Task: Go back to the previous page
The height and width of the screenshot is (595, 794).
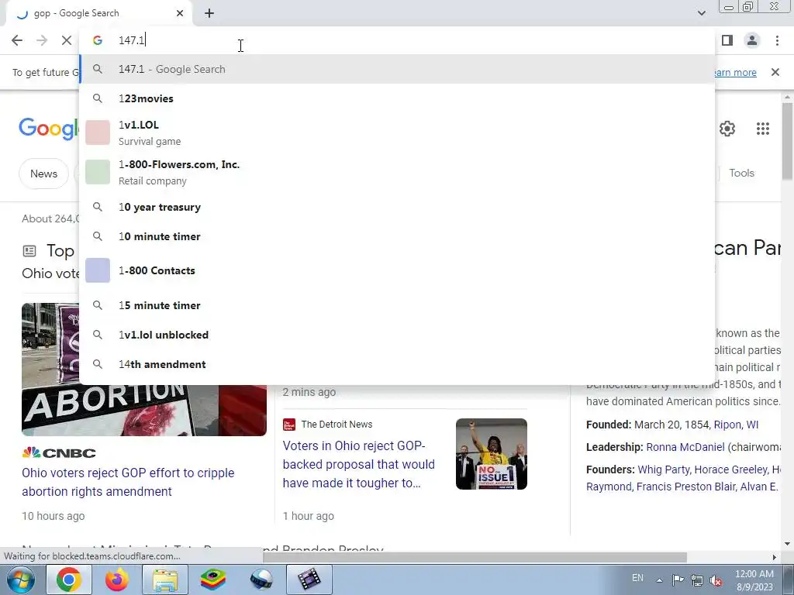Action: (x=17, y=40)
